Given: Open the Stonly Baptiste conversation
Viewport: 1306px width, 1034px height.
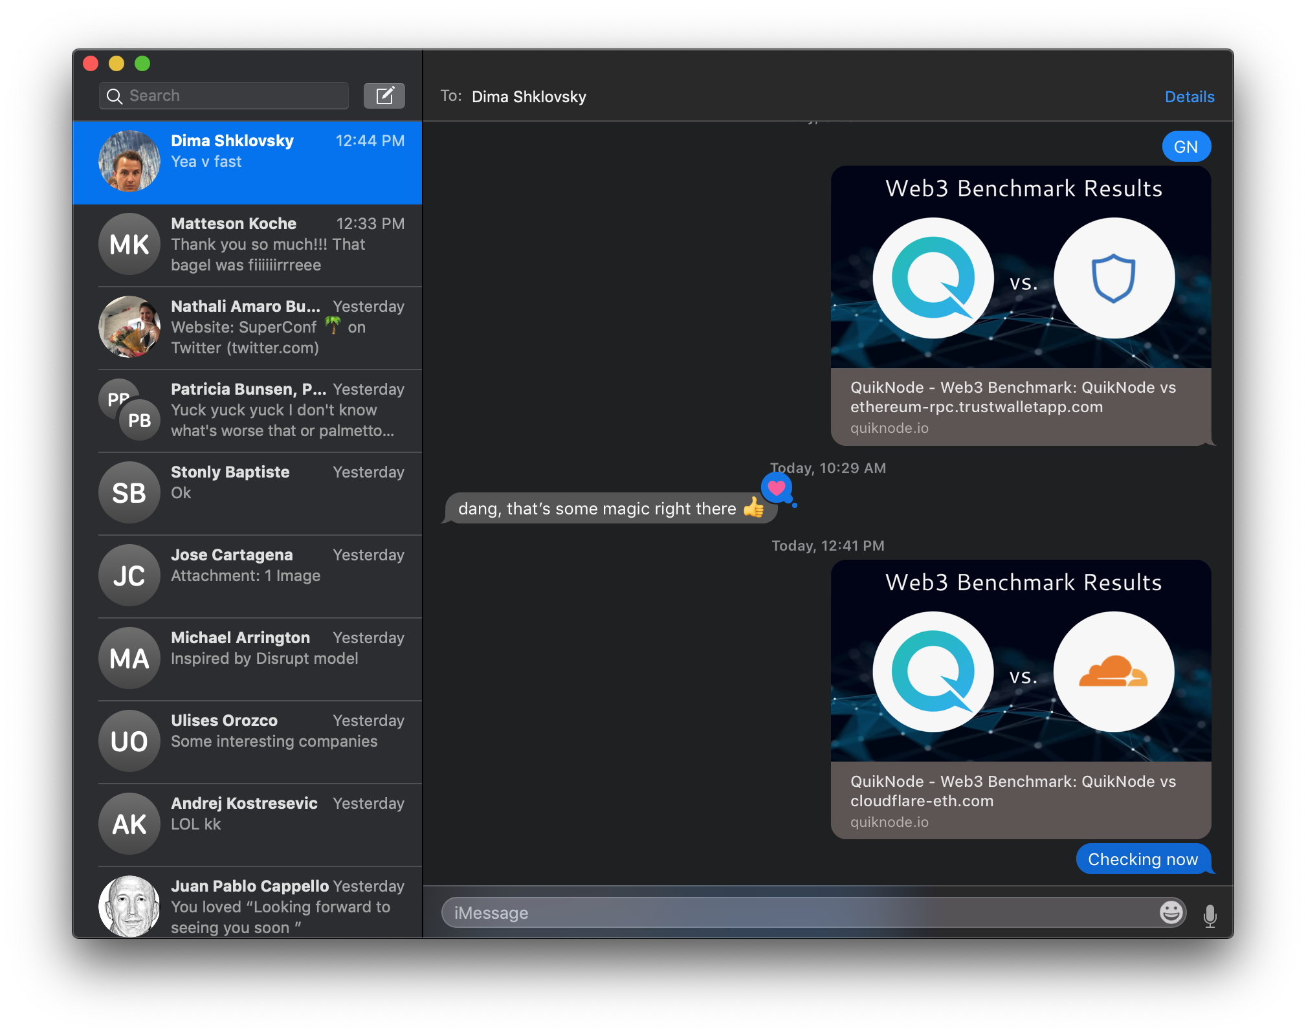Looking at the screenshot, I should (x=247, y=494).
